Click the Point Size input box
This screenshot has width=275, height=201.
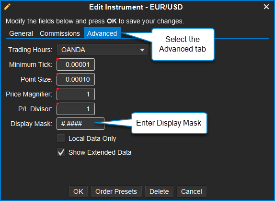click(x=76, y=79)
